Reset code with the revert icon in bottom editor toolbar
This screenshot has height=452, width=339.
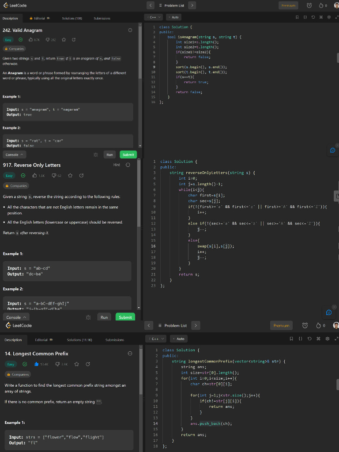(x=309, y=339)
